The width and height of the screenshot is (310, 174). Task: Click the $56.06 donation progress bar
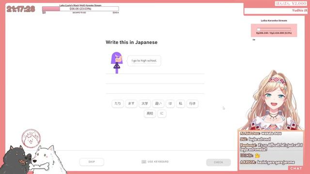(x=80, y=9)
